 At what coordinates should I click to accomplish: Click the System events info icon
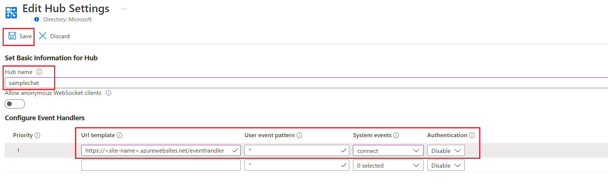tap(396, 135)
